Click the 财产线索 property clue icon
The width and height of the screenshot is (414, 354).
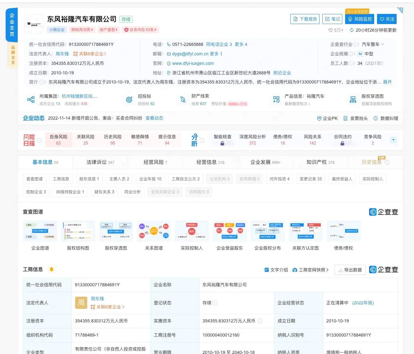coord(183,100)
